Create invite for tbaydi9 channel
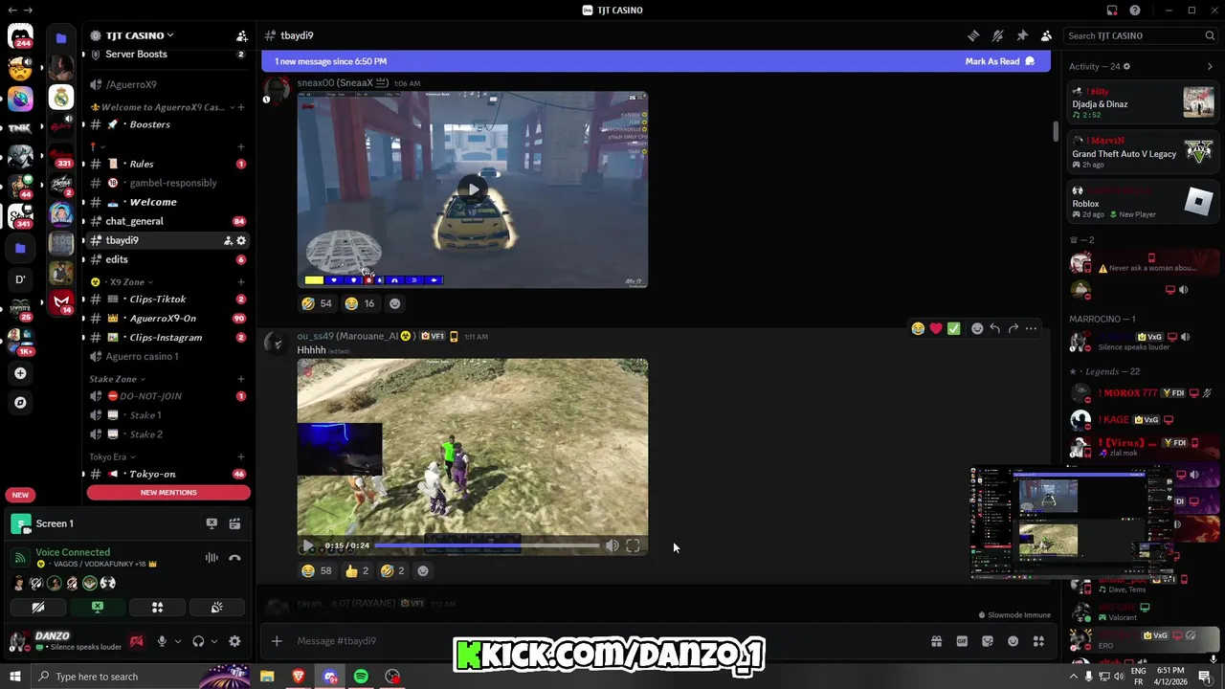Image resolution: width=1225 pixels, height=689 pixels. coord(228,240)
